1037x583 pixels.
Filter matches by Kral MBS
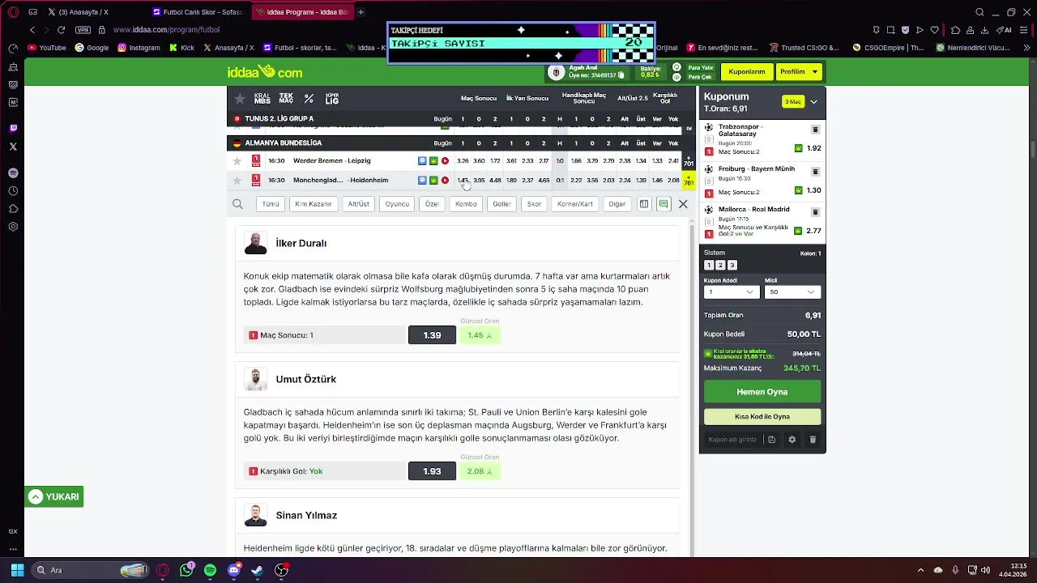262,99
